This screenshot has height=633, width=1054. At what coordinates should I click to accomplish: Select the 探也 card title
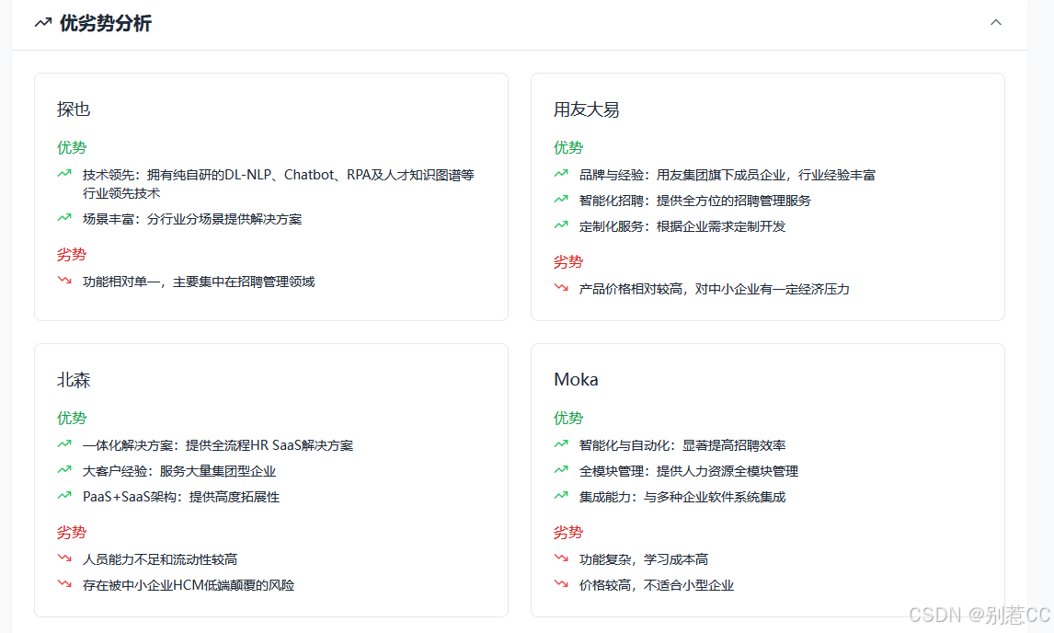point(74,109)
